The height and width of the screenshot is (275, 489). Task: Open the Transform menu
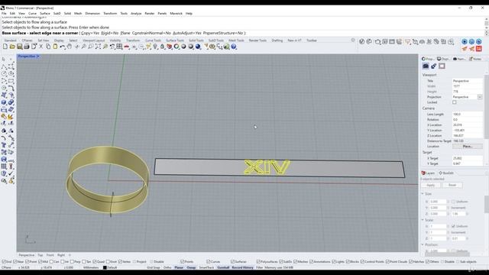[x=110, y=14]
